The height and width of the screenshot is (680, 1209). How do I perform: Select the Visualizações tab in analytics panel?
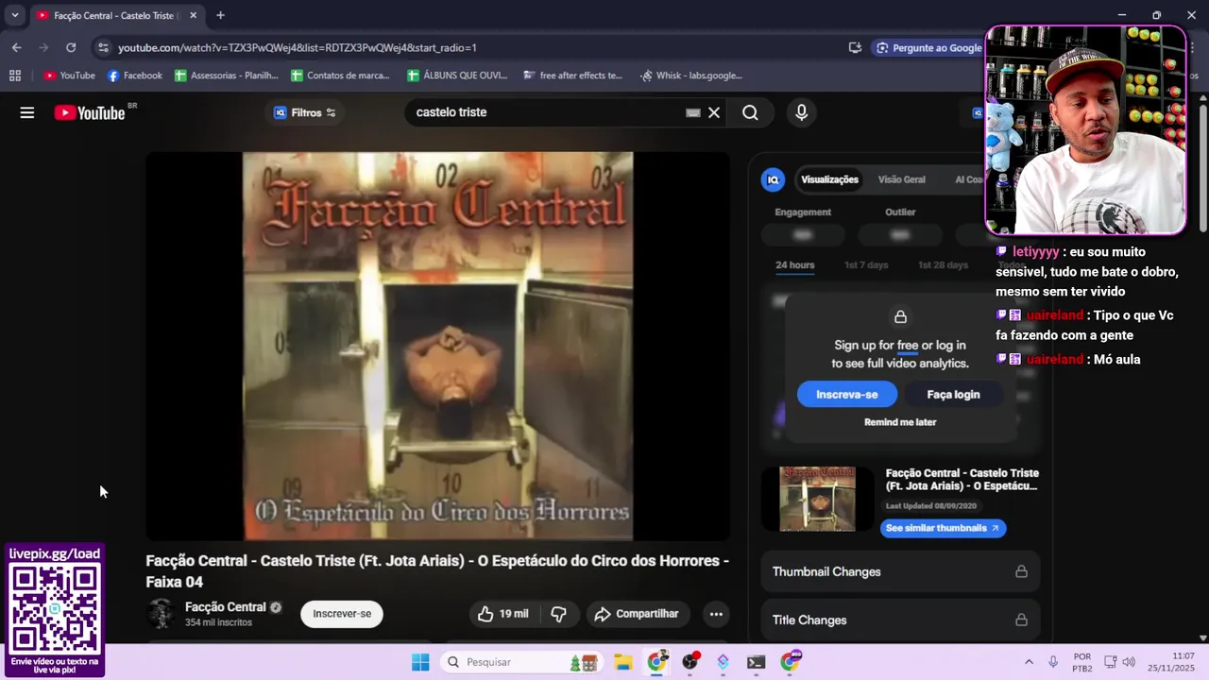[x=829, y=179]
